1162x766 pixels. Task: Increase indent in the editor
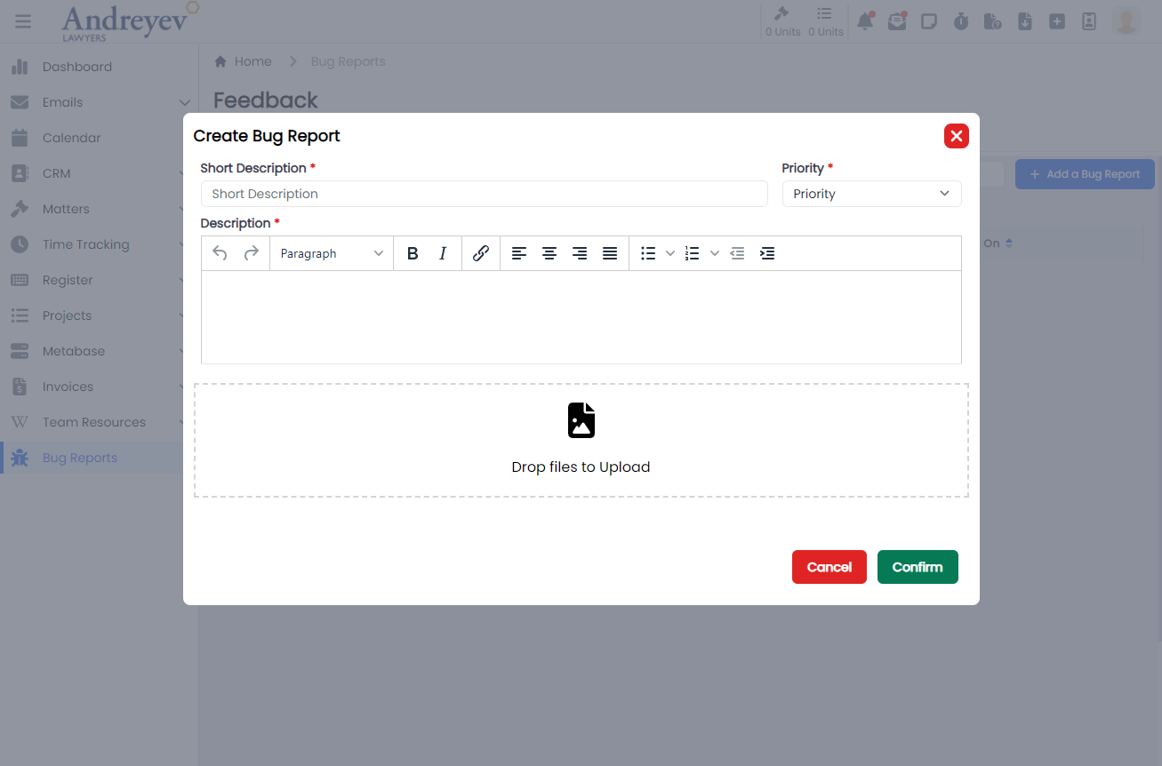[x=767, y=253]
